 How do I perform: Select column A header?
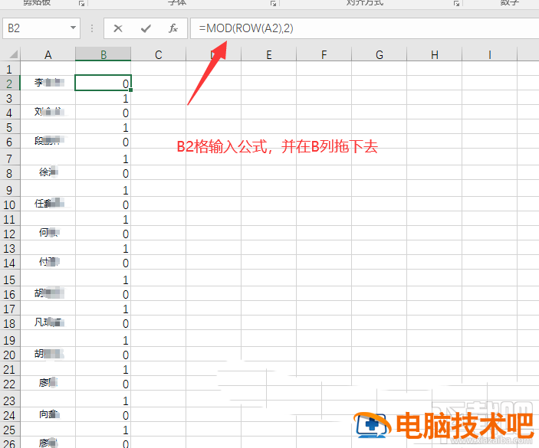click(x=48, y=54)
